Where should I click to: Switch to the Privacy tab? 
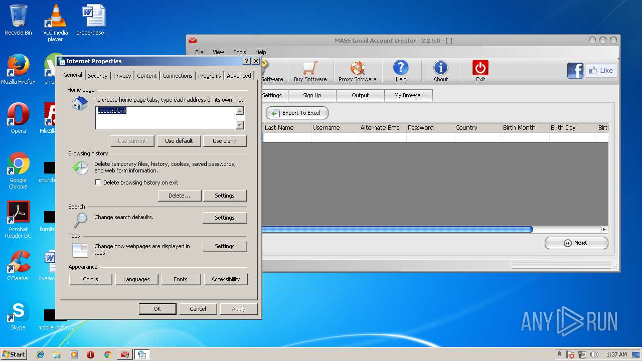tap(122, 76)
